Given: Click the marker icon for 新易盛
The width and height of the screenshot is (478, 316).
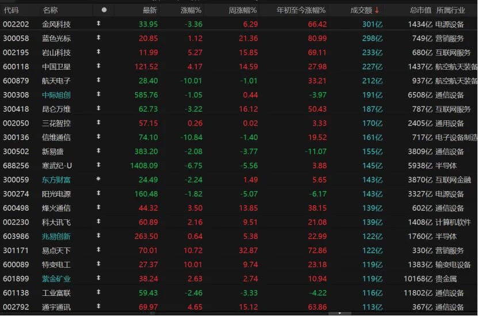Looking at the screenshot, I should 98,151.
